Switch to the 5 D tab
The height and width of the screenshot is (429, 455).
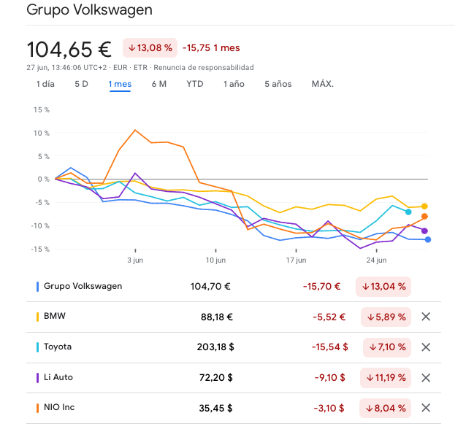tap(81, 84)
